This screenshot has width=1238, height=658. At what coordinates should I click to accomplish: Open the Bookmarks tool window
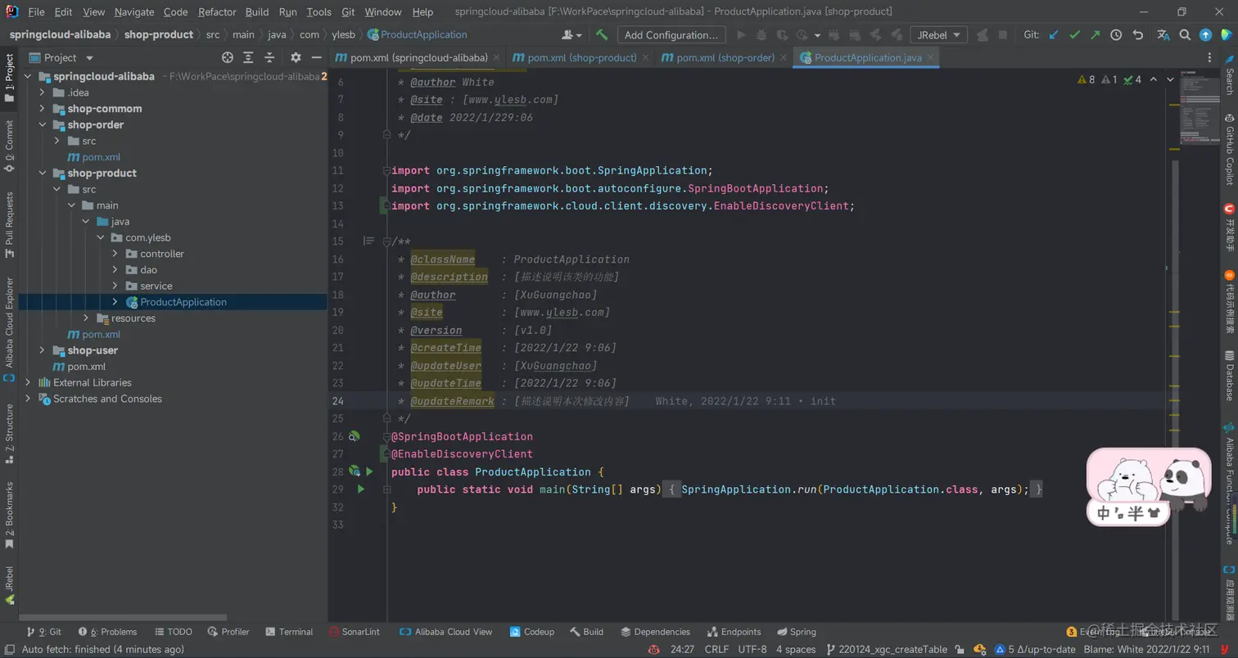pos(9,515)
